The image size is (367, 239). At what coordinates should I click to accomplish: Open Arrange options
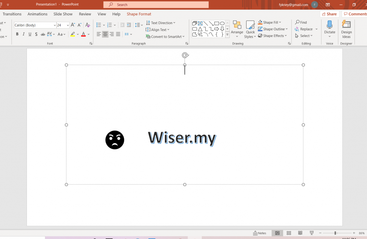237,29
